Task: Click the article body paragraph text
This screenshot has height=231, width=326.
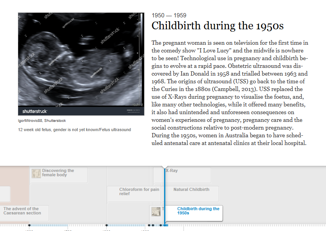Action: pos(230,93)
